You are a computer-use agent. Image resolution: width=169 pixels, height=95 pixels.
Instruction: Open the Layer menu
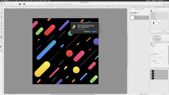pyautogui.click(x=20, y=1)
